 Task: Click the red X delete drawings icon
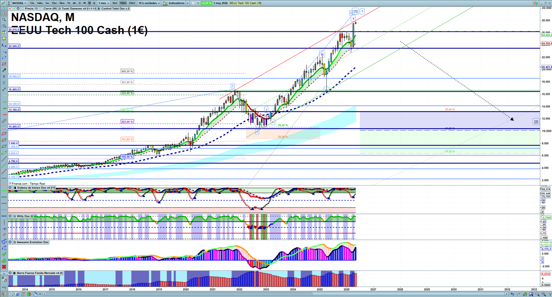click(4, 267)
